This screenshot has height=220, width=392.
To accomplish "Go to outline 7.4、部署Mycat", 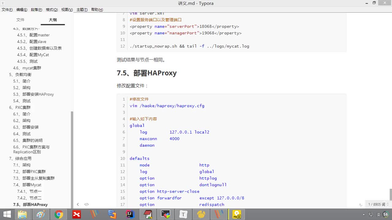I will (x=27, y=185).
